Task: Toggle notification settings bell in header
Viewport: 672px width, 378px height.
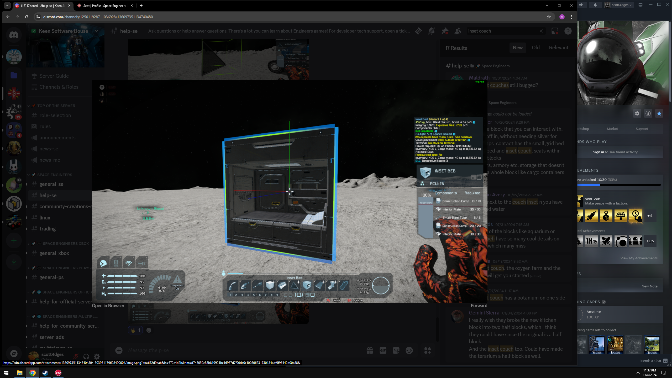Action: (431, 31)
